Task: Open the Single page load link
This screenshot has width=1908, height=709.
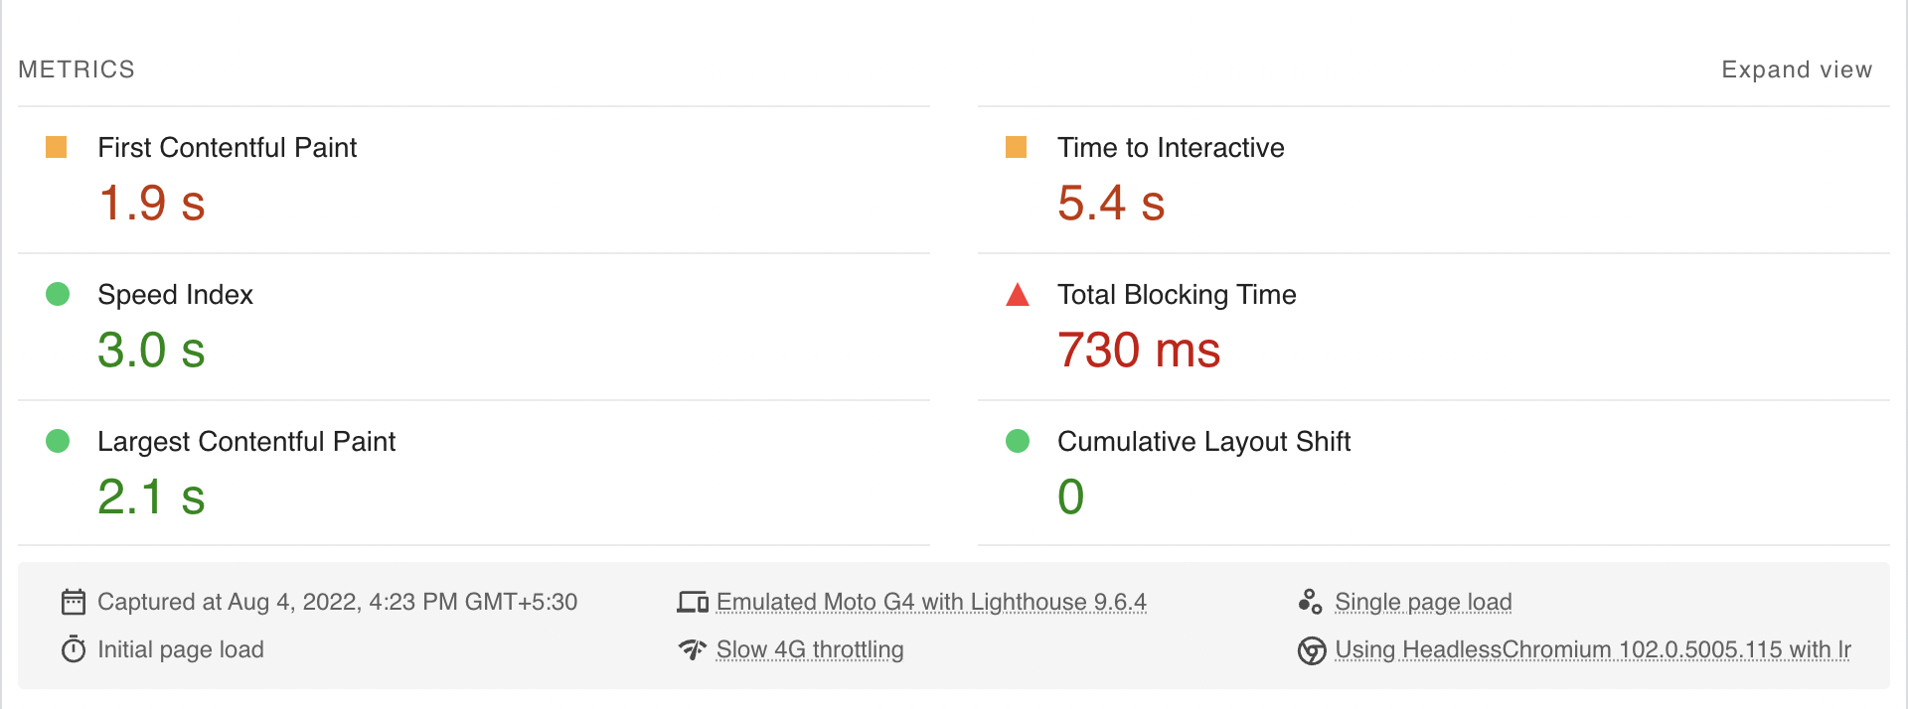Action: pos(1423,602)
